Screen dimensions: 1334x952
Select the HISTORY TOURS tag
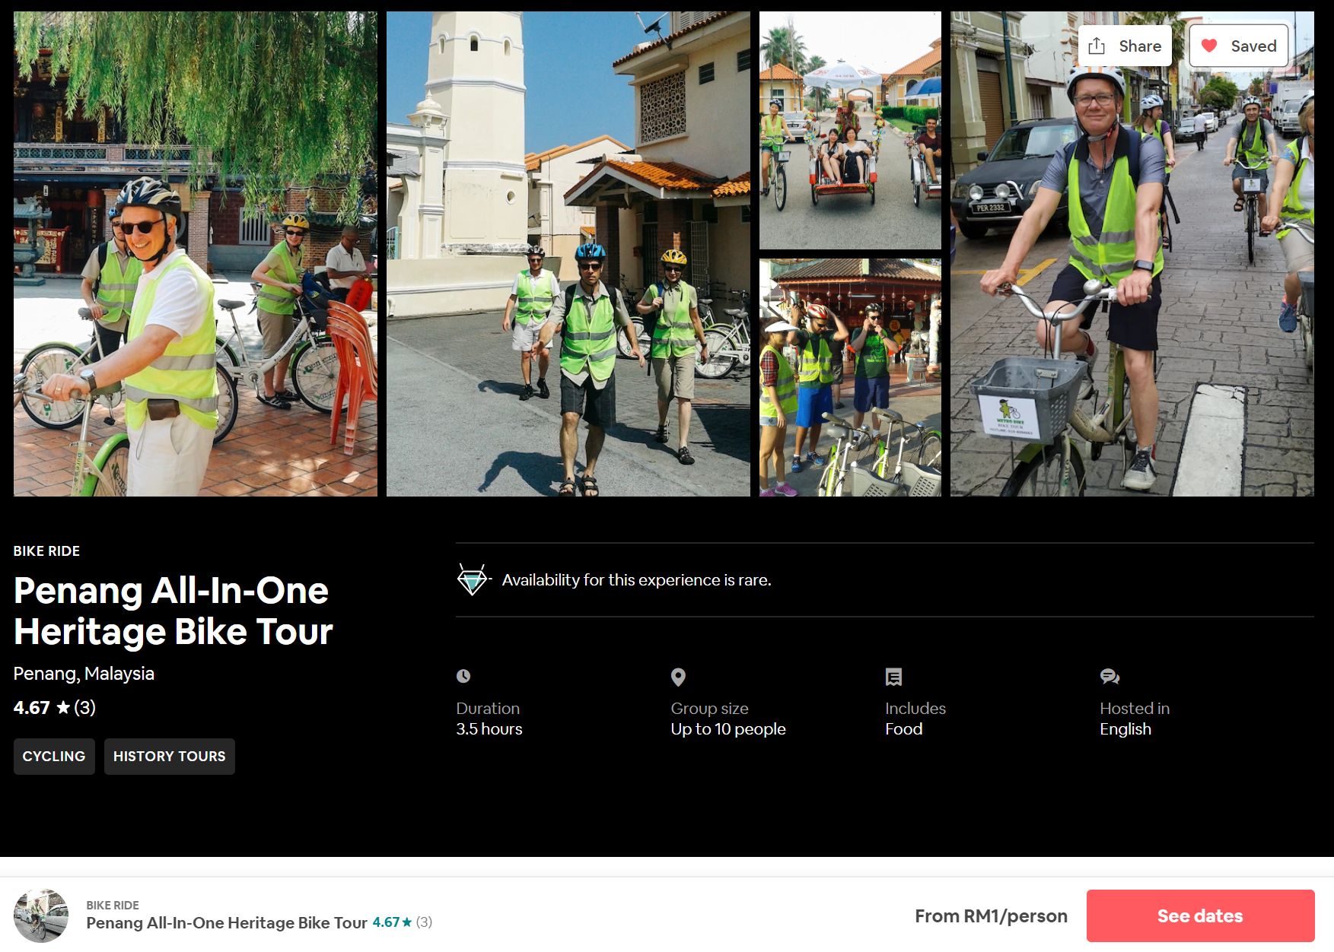tap(169, 757)
